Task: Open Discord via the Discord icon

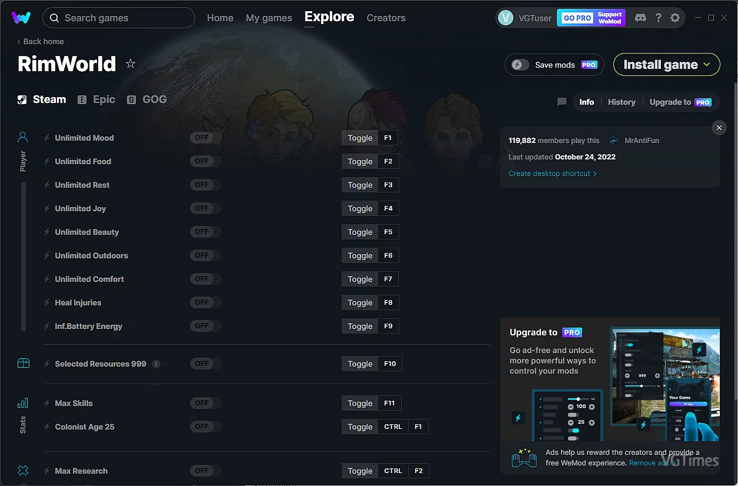Action: (641, 18)
